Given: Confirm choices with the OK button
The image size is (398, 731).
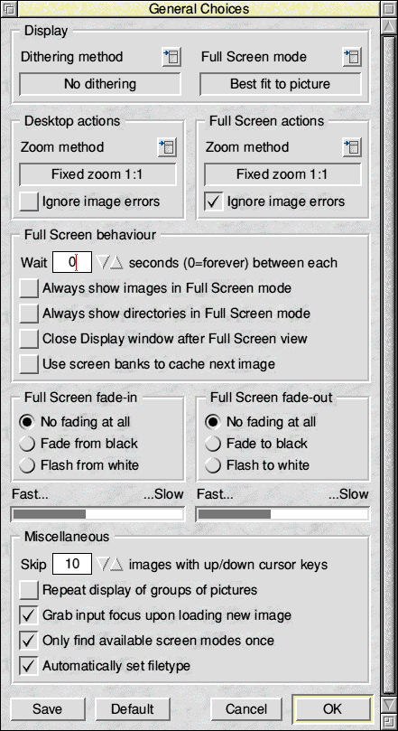Looking at the screenshot, I should [x=332, y=708].
